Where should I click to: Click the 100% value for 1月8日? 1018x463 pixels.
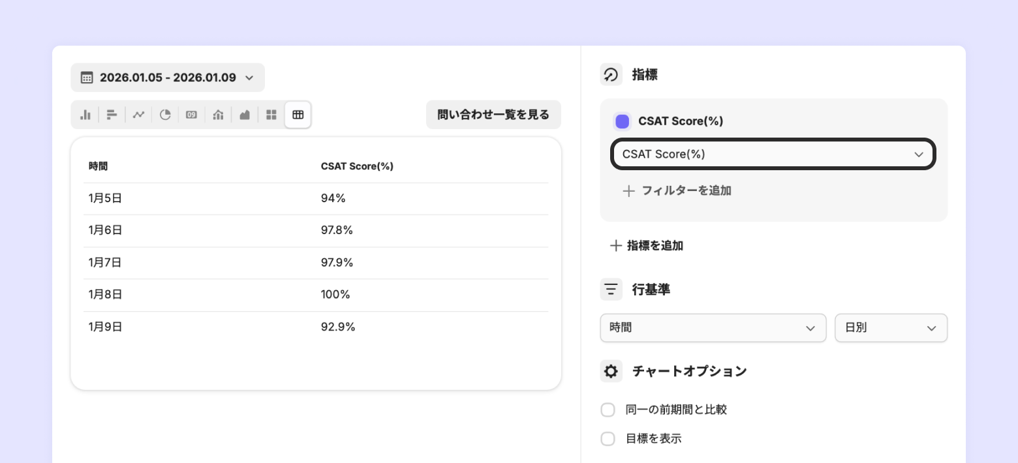pyautogui.click(x=335, y=295)
